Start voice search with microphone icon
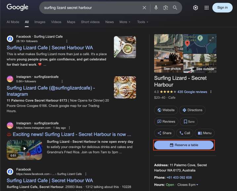 [x=156, y=8]
